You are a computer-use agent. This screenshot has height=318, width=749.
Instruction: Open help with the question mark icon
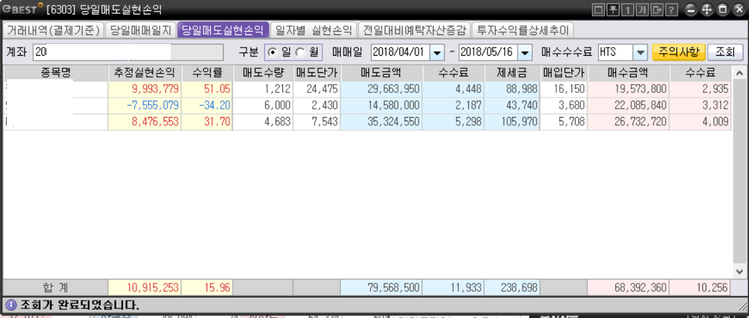pos(672,9)
